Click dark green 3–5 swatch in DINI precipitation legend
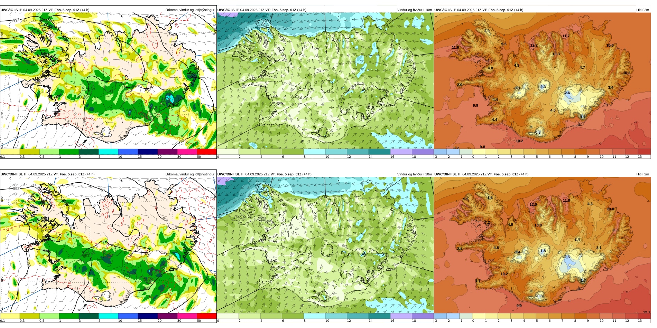The height and width of the screenshot is (328, 657). pyautogui.click(x=89, y=316)
